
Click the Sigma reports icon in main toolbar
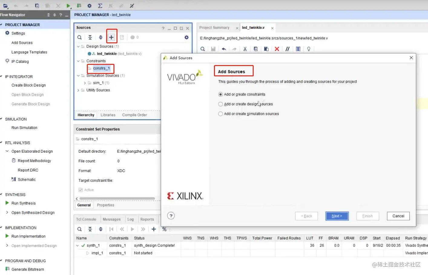click(100, 6)
